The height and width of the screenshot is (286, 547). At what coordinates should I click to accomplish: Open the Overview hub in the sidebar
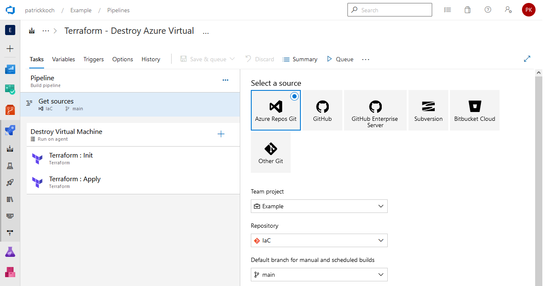pos(10,69)
